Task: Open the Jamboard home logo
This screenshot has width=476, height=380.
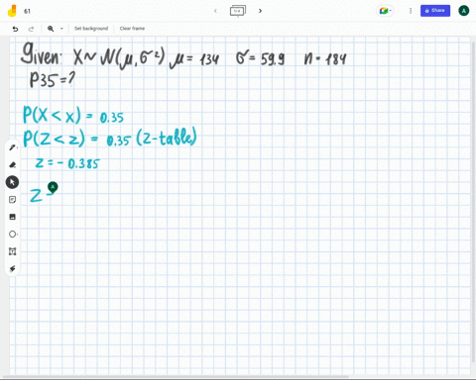Action: pos(12,11)
